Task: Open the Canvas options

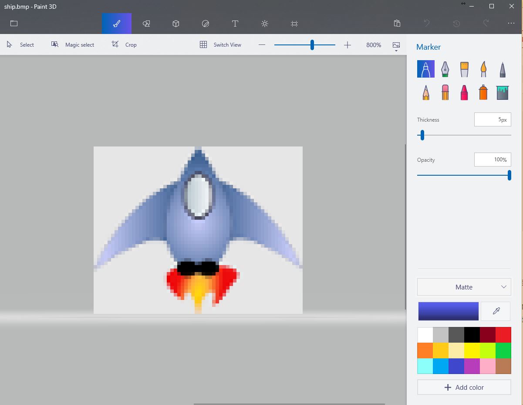Action: 294,23
